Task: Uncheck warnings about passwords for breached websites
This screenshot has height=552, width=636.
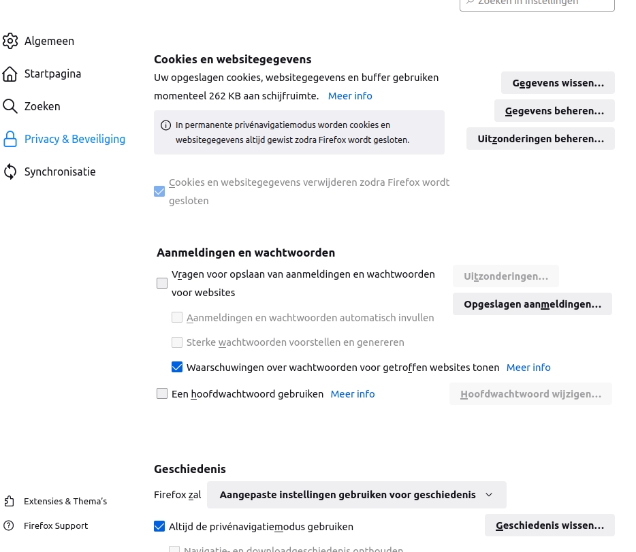Action: 177,368
